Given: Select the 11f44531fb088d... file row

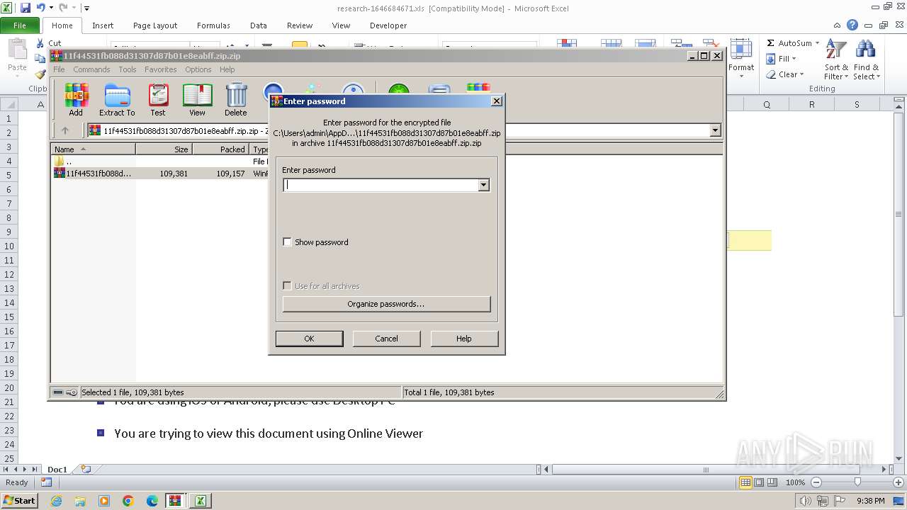Looking at the screenshot, I should pyautogui.click(x=160, y=174).
